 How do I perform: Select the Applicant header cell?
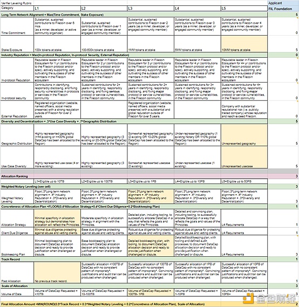[x=283, y=3]
